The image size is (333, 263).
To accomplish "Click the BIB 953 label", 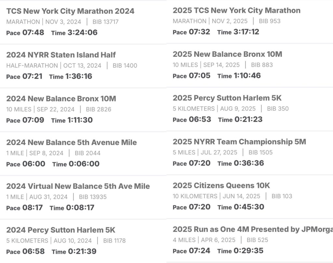I will click(x=270, y=21).
